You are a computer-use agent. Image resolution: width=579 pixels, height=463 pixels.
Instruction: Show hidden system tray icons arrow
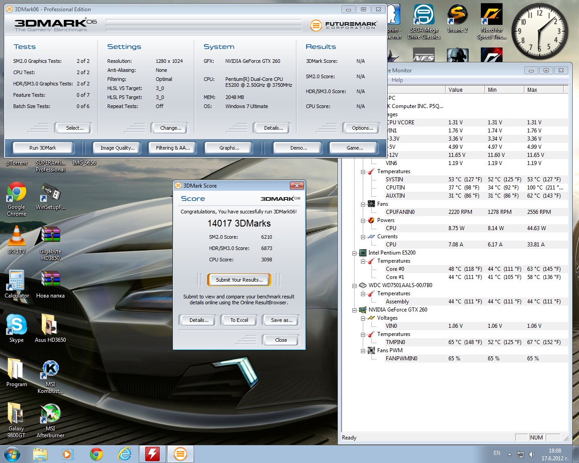click(x=510, y=454)
